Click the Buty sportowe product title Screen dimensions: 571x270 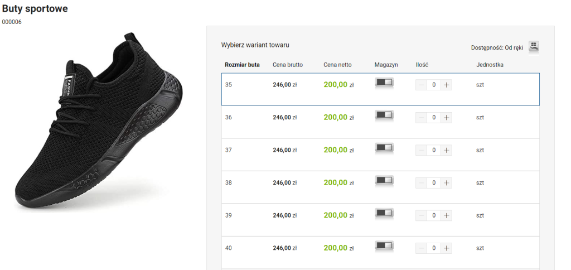pos(35,9)
